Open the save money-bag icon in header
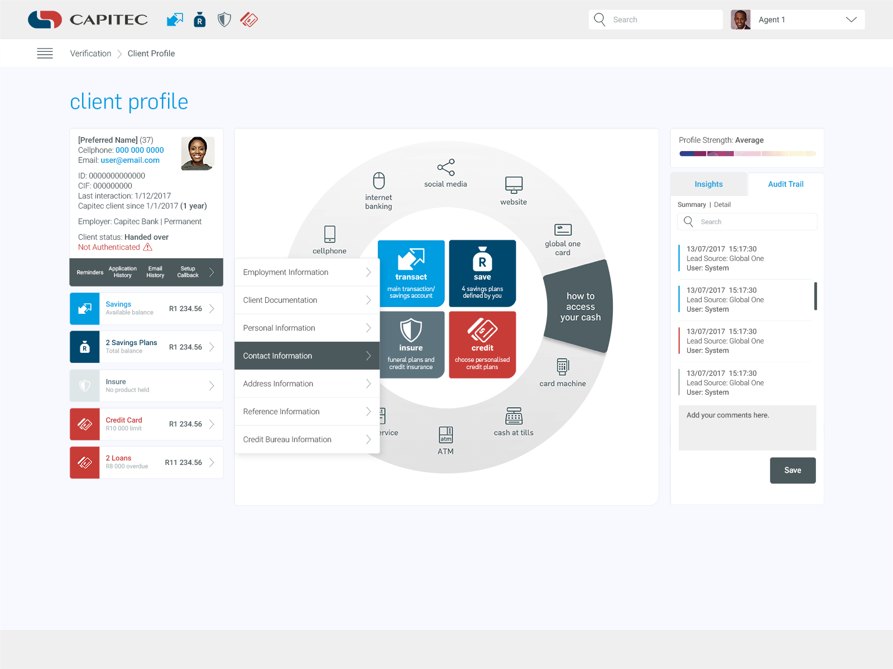This screenshot has width=893, height=669. pos(200,20)
